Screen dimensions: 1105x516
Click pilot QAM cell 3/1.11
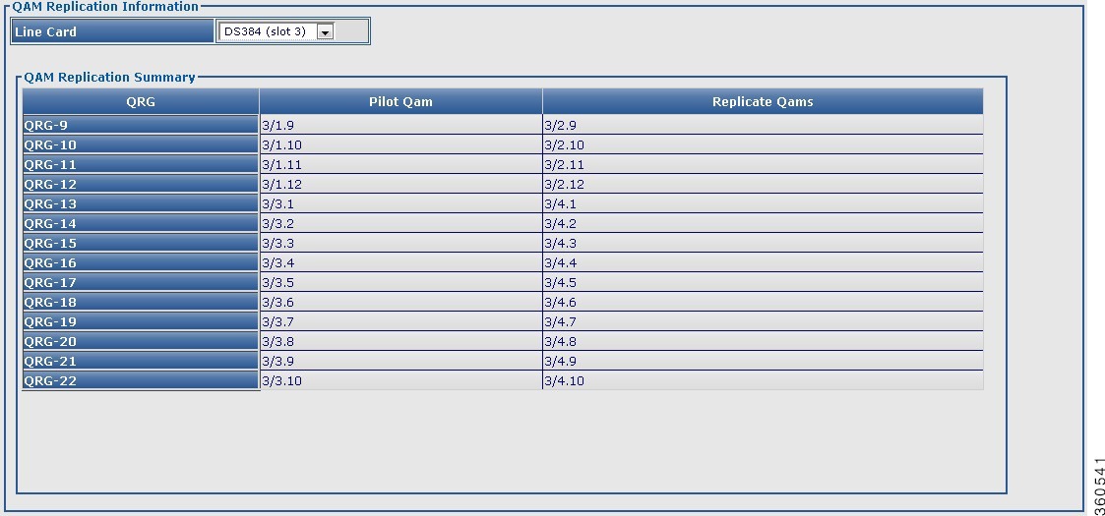pos(401,165)
